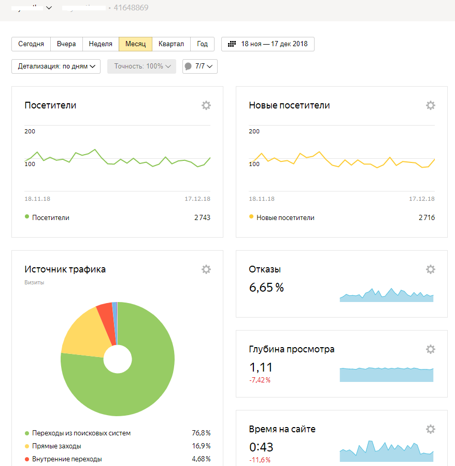Click gear icon for Глубина просмотра
This screenshot has width=455, height=466.
click(430, 349)
